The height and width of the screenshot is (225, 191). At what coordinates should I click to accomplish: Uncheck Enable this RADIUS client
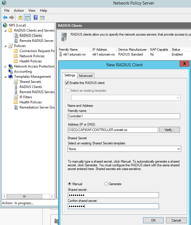(67, 83)
